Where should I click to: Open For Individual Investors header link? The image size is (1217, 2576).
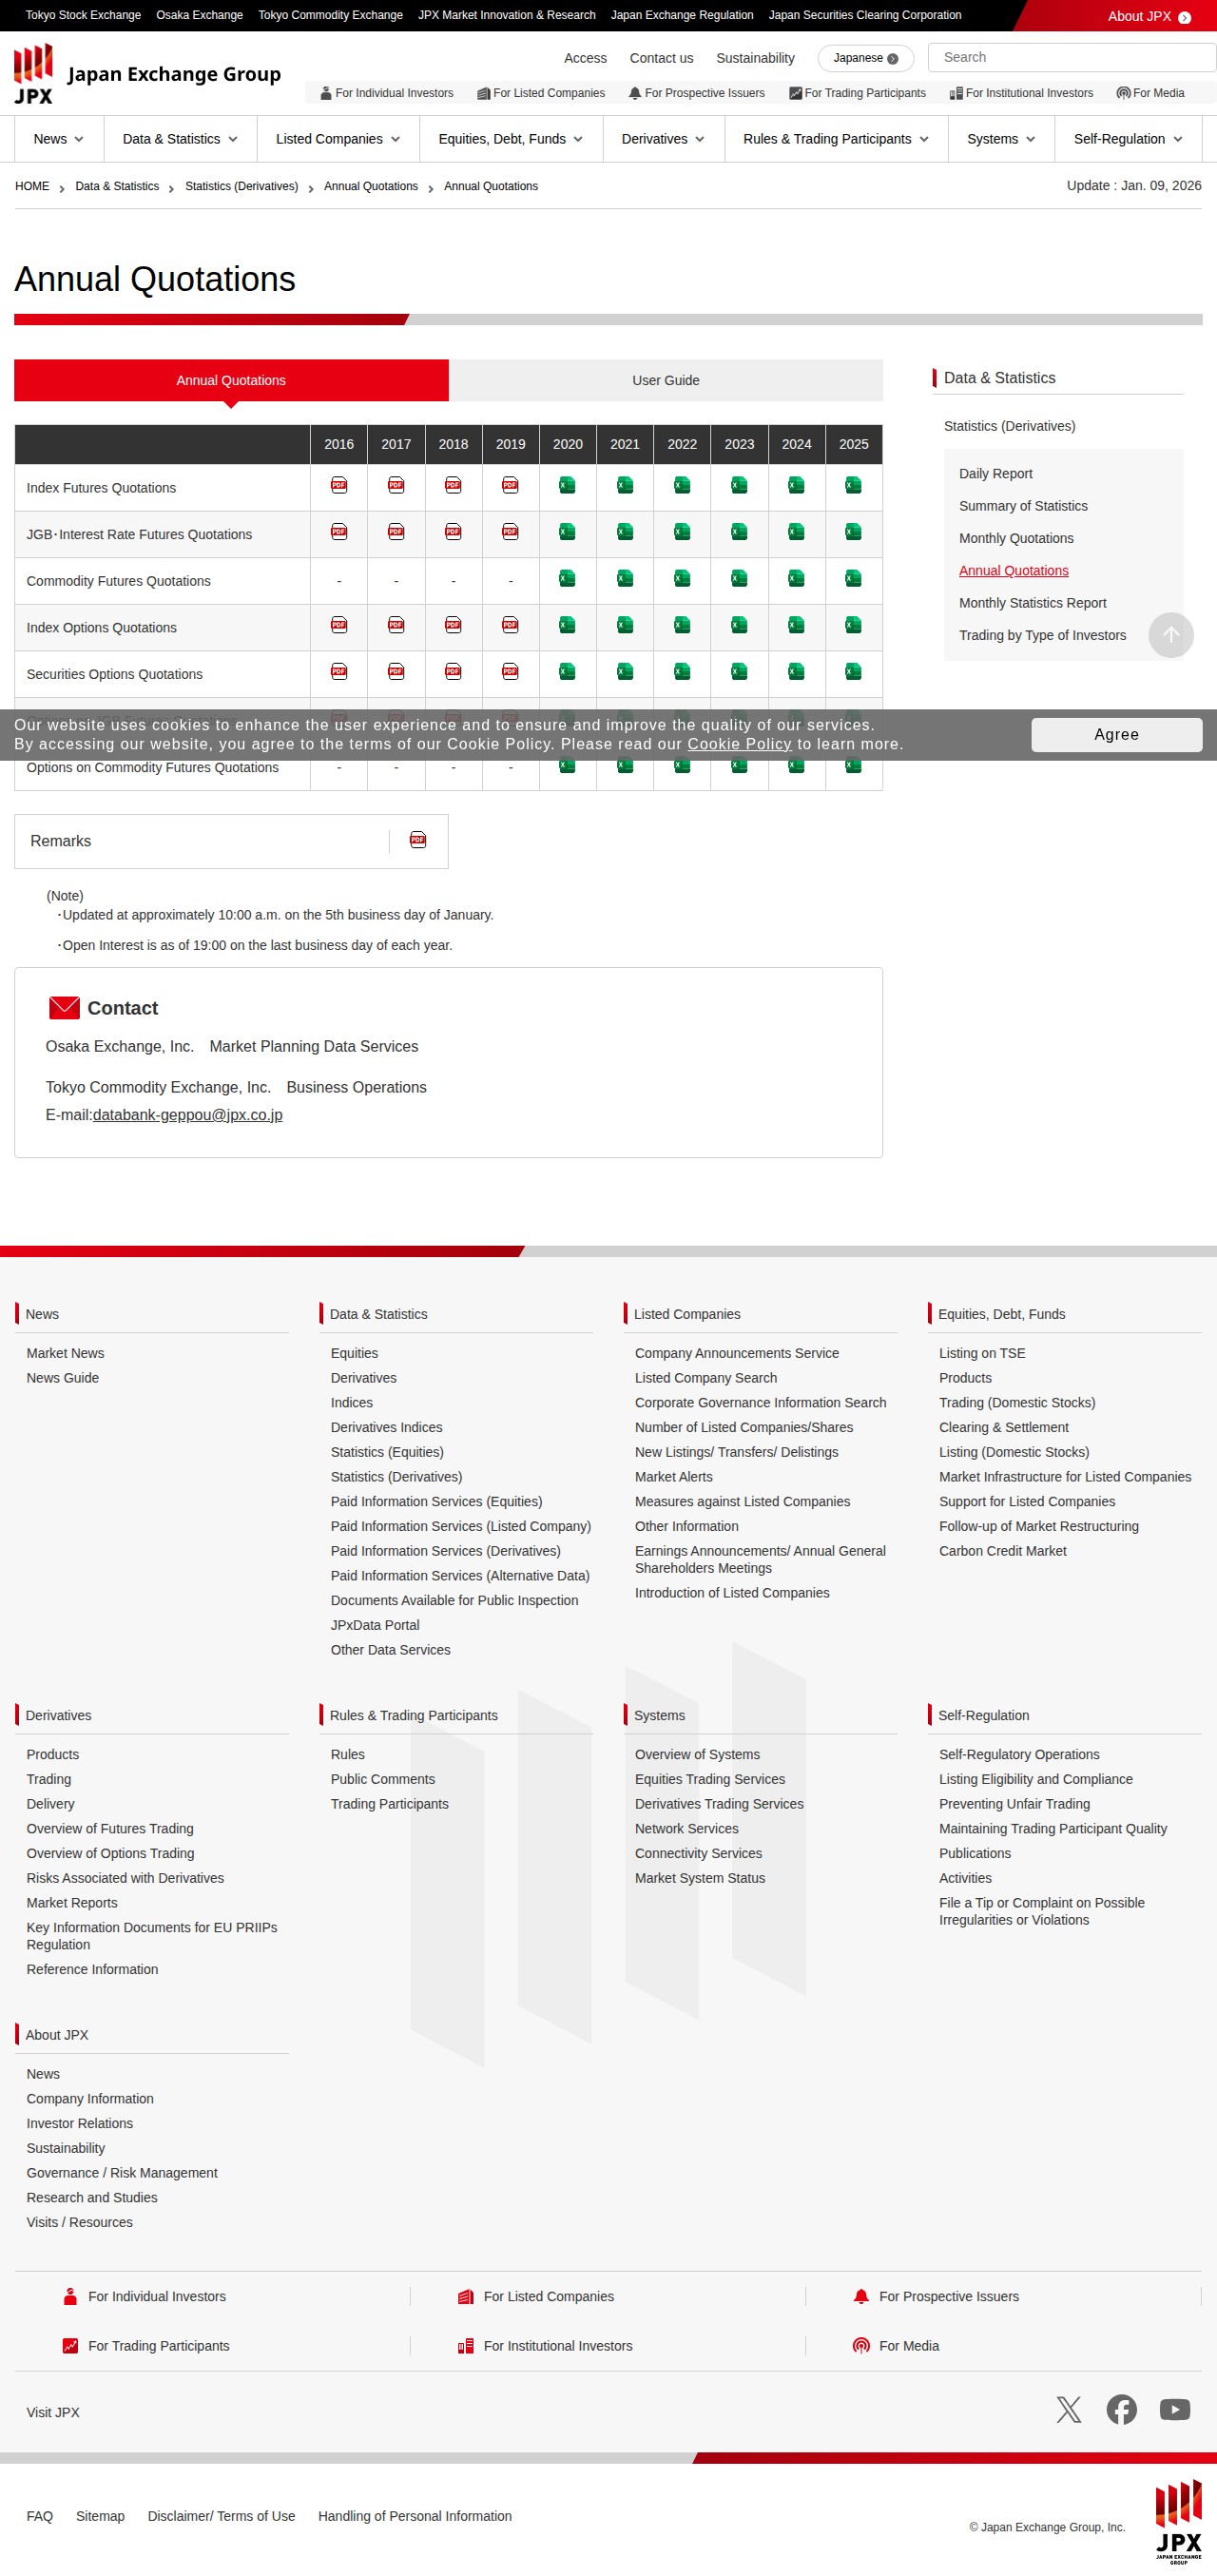tap(386, 93)
